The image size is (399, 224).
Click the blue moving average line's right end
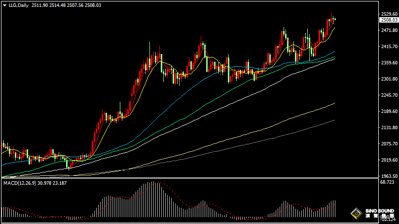coord(335,51)
